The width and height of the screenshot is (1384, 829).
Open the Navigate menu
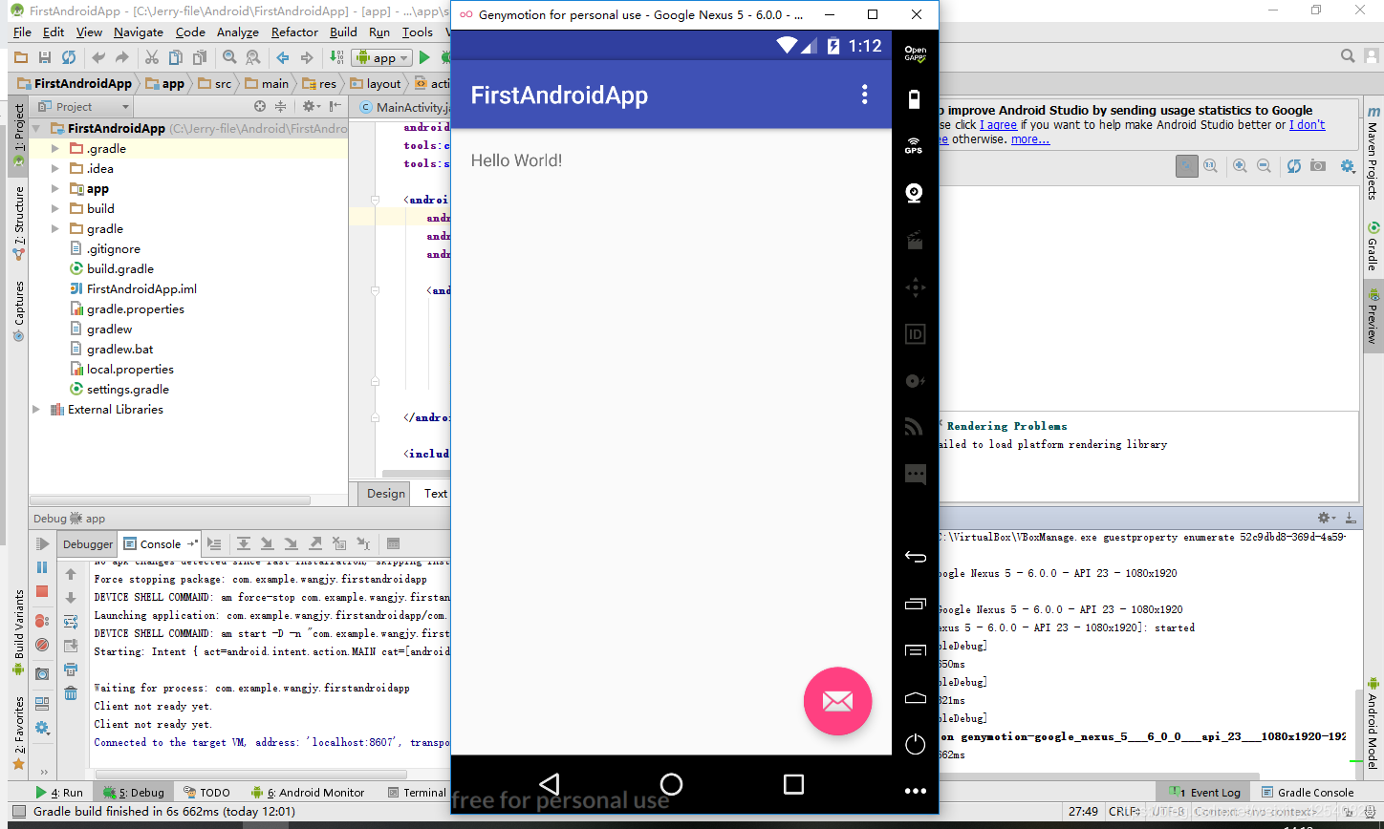click(139, 32)
